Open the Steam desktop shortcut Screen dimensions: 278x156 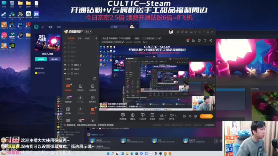pyautogui.click(x=4, y=15)
